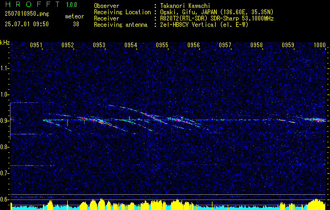Click the 0.7 kHz axis label
This screenshot has height=210, width=330.
5,173
